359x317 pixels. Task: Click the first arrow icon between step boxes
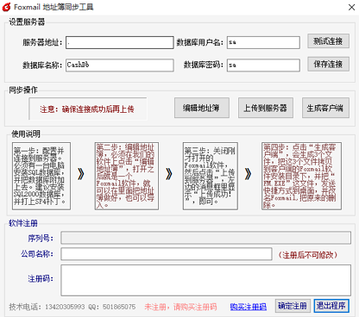[x=81, y=174]
